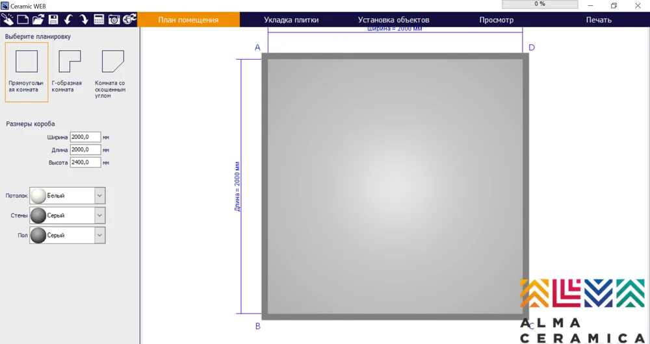Click the white Потолок color sphere swatch
This screenshot has width=650, height=344.
click(x=38, y=195)
